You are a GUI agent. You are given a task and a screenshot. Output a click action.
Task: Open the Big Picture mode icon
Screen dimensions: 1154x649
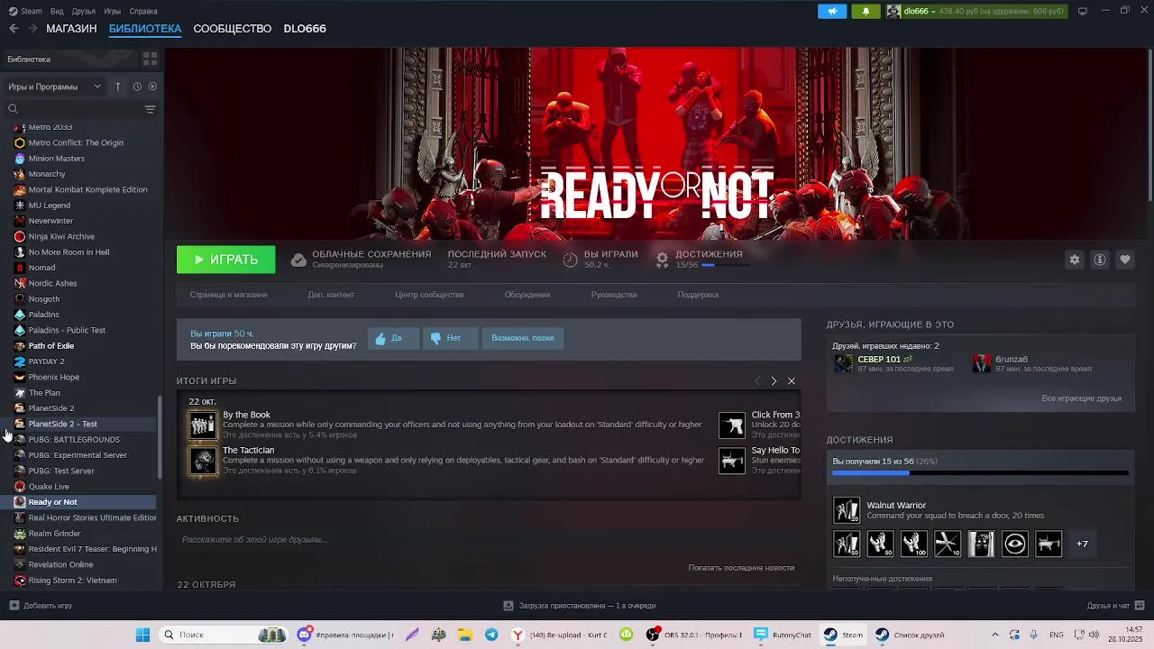click(x=1083, y=11)
